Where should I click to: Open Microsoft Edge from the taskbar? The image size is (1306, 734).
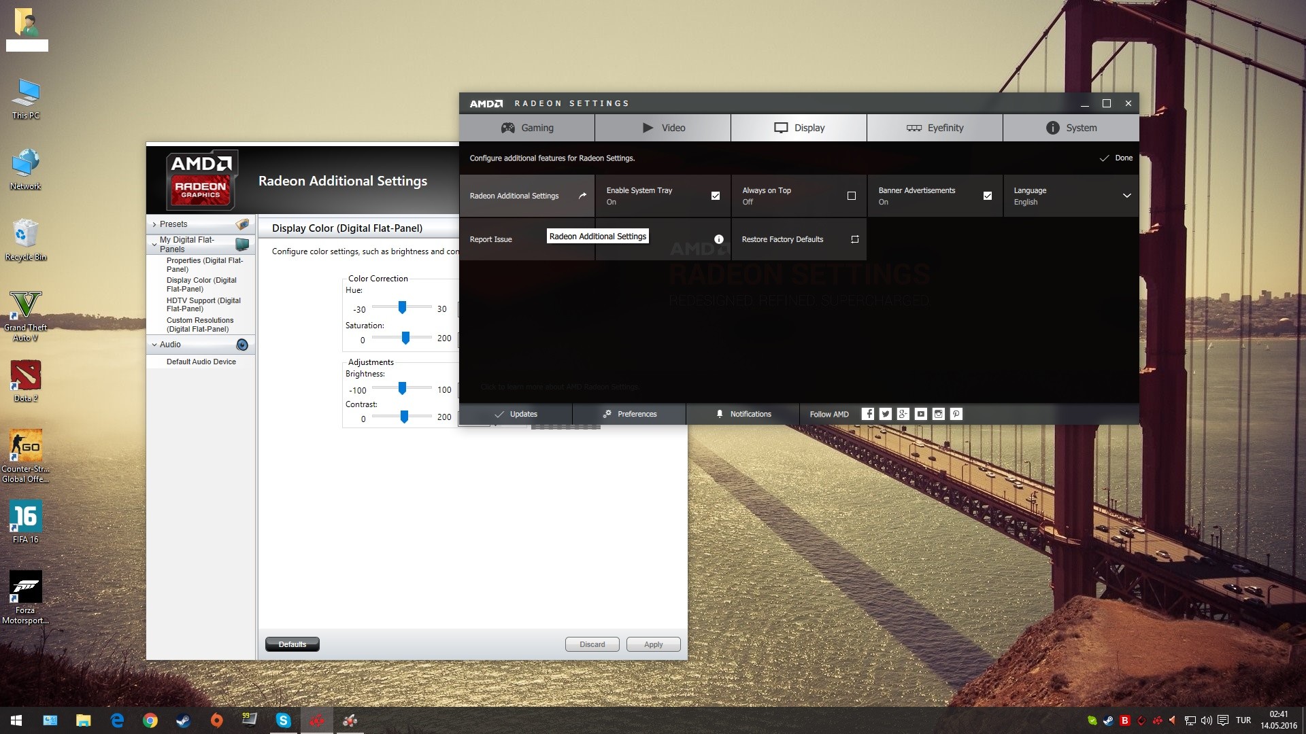coord(117,720)
